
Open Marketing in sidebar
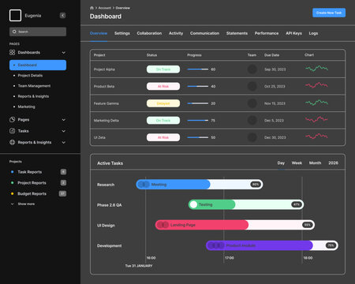pos(26,106)
